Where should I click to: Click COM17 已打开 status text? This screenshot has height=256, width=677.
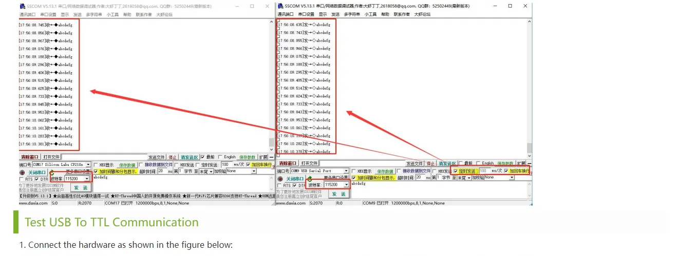[119, 203]
